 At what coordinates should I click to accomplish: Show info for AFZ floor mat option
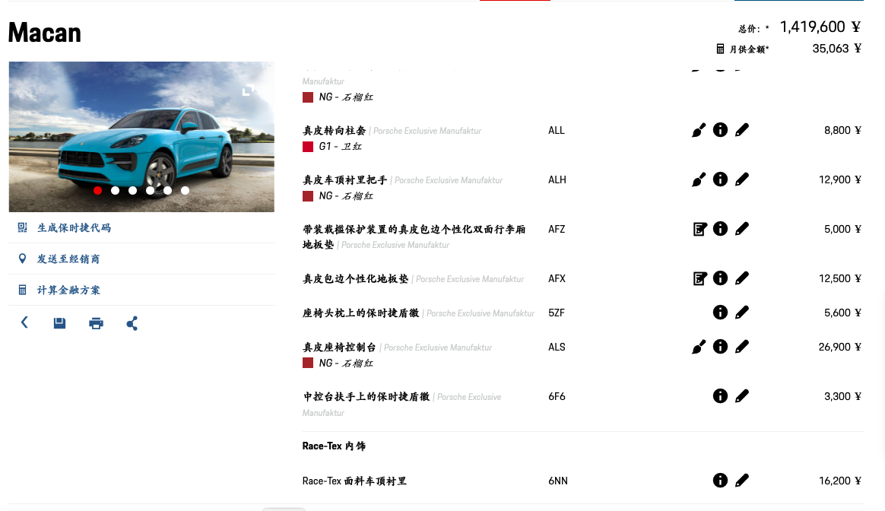tap(720, 229)
